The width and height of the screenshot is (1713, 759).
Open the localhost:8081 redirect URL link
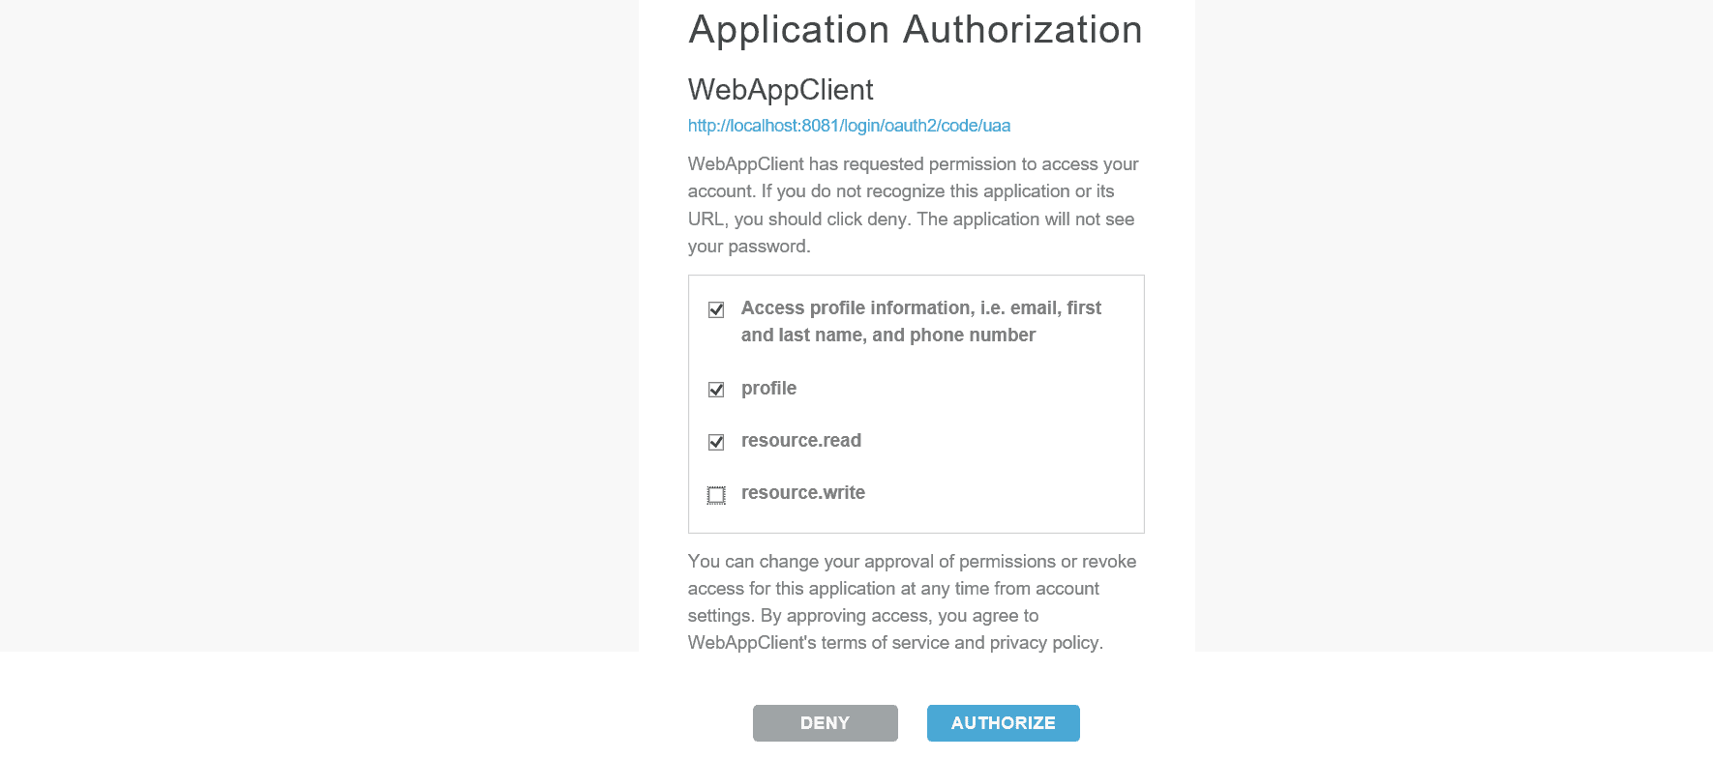849,126
